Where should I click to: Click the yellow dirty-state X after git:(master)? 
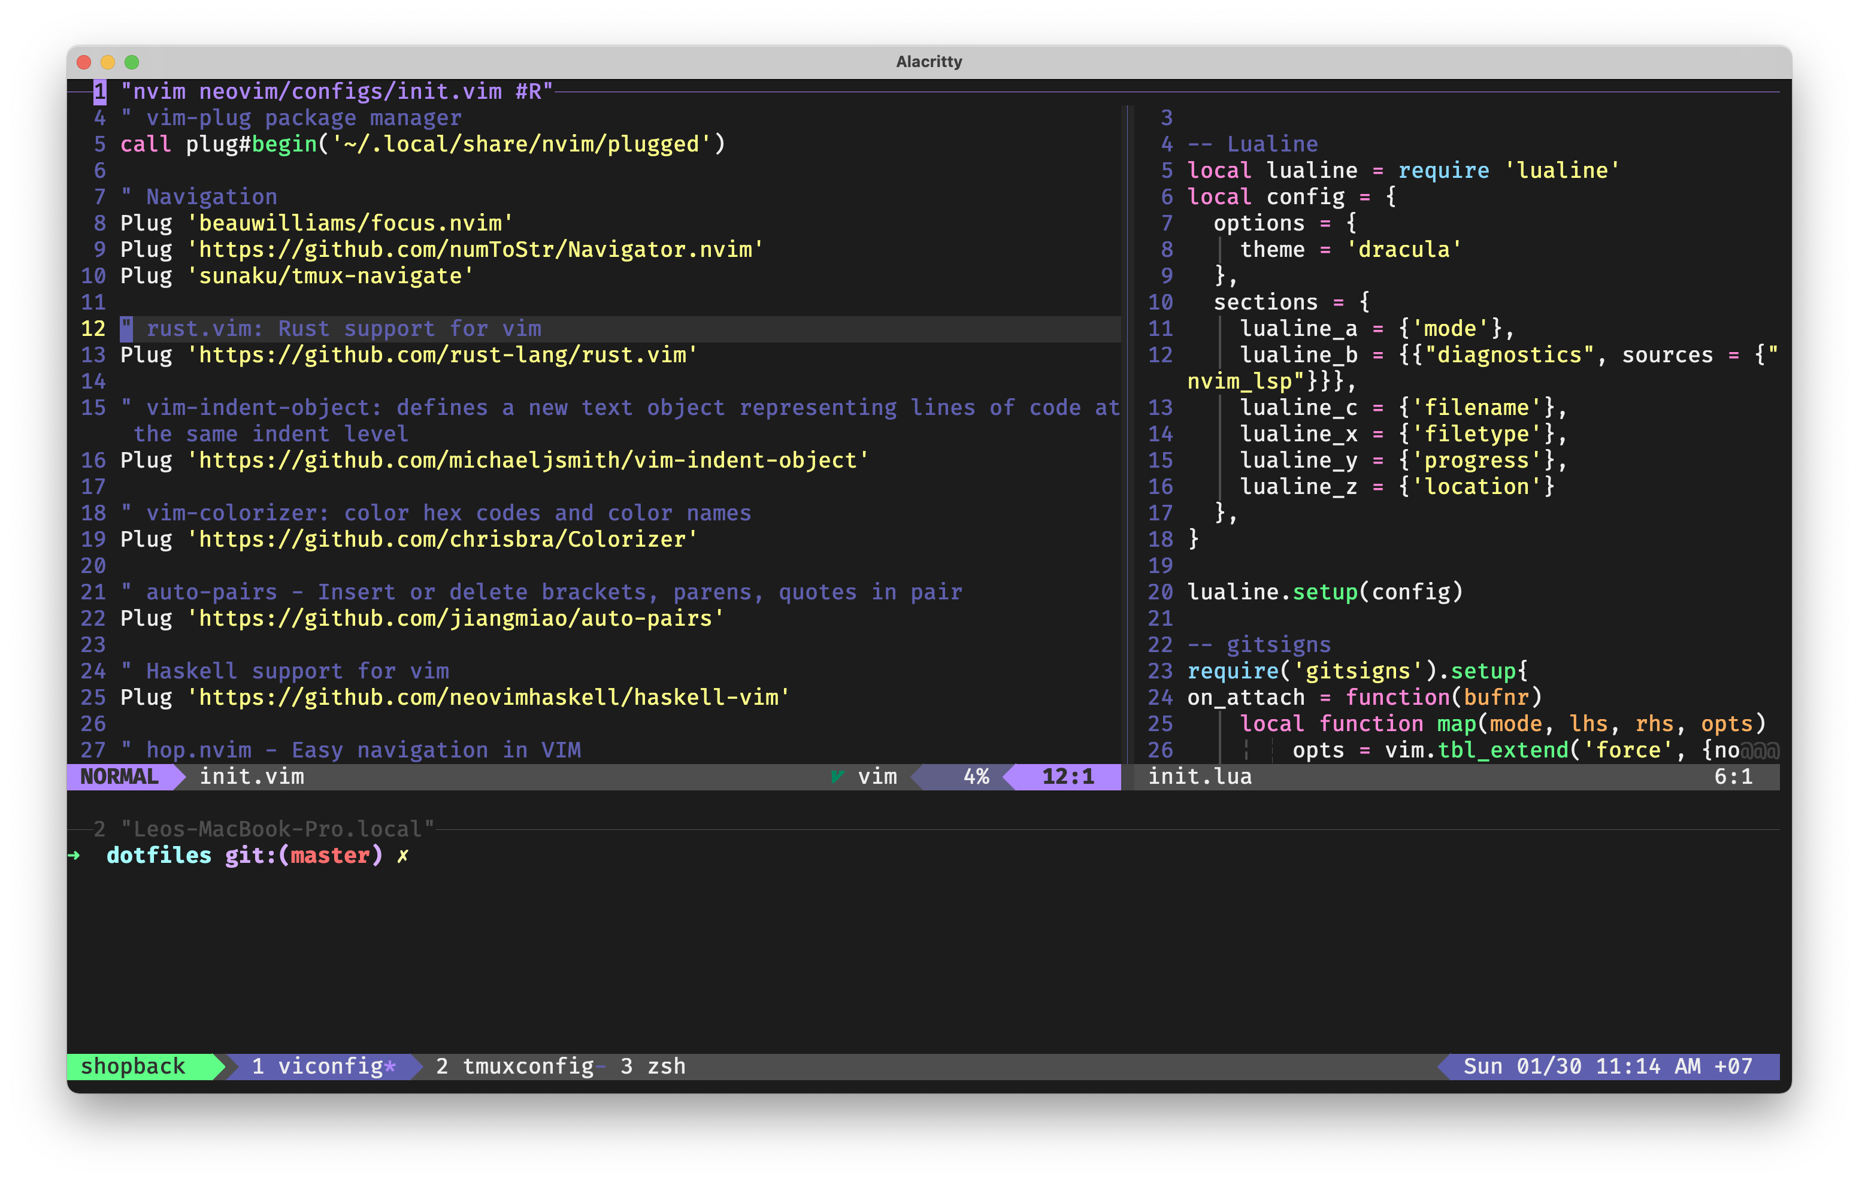(402, 856)
